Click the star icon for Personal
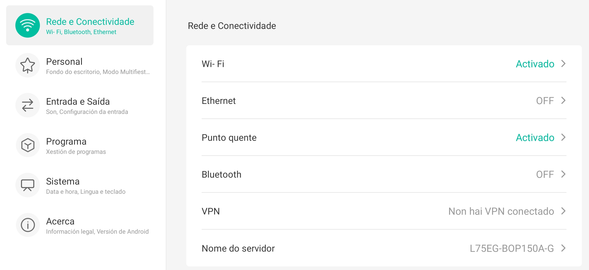 [28, 65]
